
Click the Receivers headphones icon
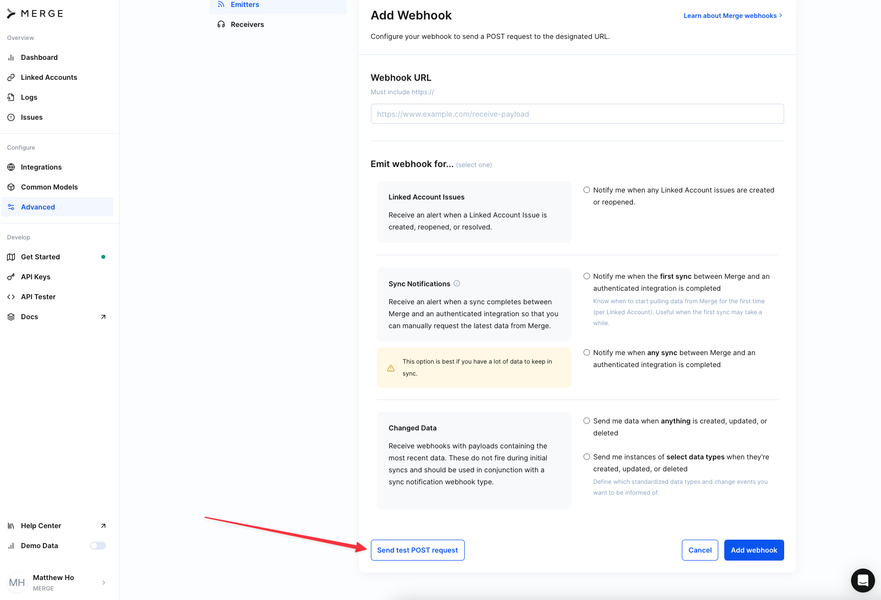(221, 24)
